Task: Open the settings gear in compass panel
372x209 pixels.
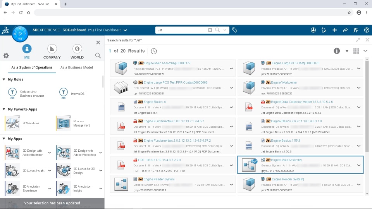Action: [x=6, y=56]
